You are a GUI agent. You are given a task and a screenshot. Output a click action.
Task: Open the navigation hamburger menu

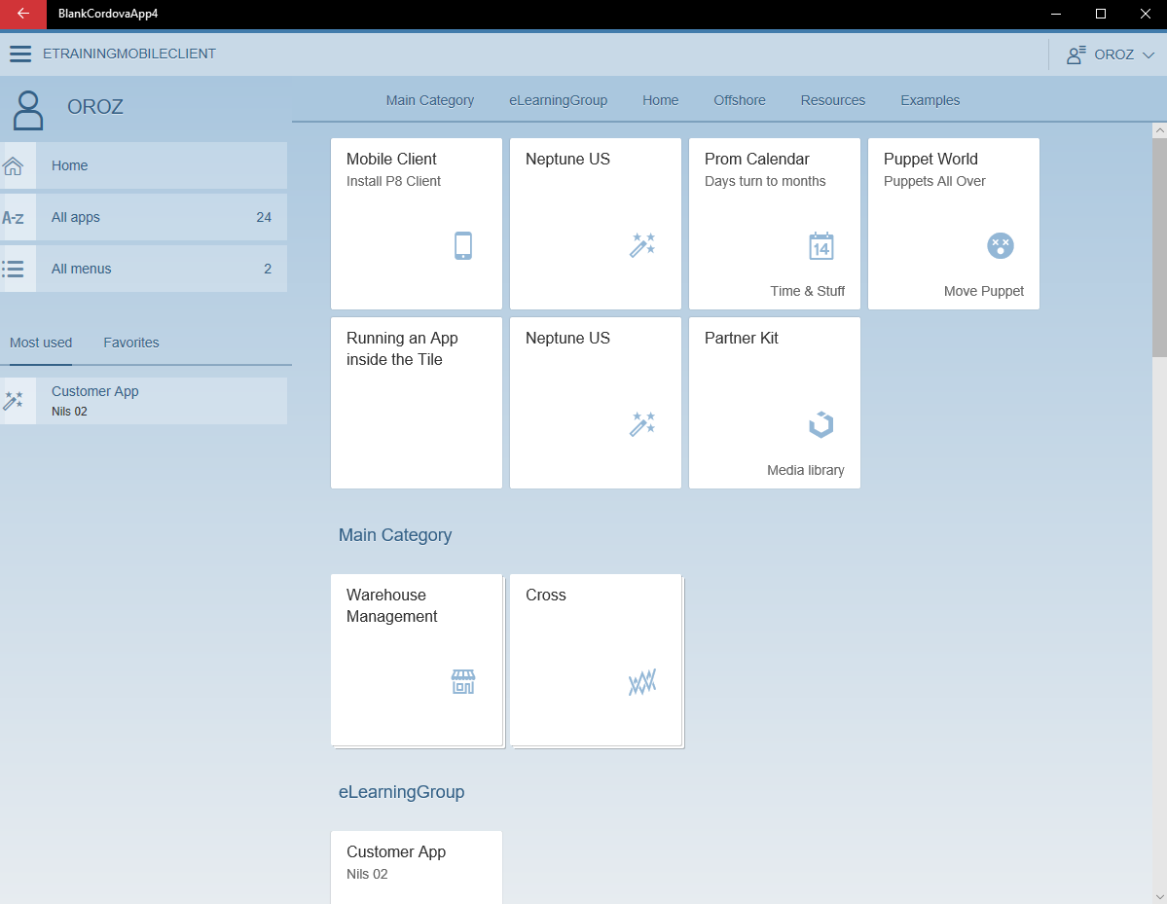(x=19, y=54)
